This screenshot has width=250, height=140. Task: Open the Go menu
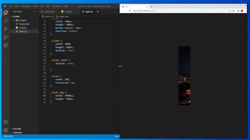tap(42, 6)
